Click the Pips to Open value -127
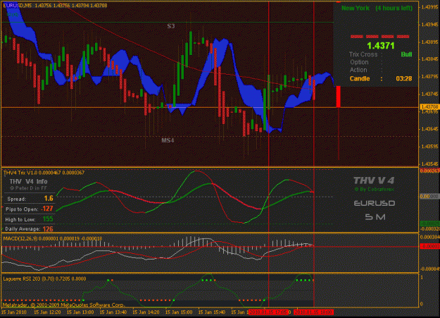Image resolution: width=440 pixels, height=318 pixels. coord(47,209)
